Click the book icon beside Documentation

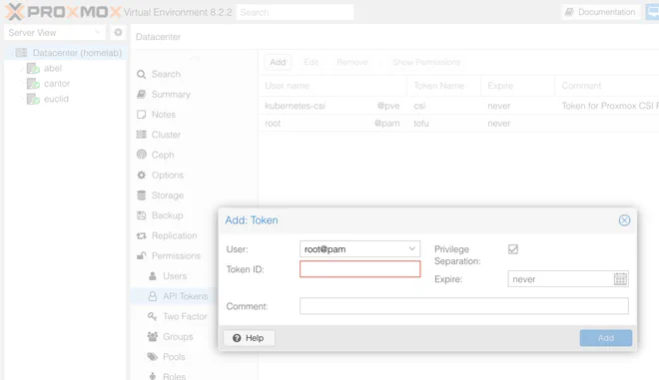pos(569,12)
